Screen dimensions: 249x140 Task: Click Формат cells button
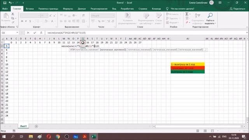tap(174, 23)
